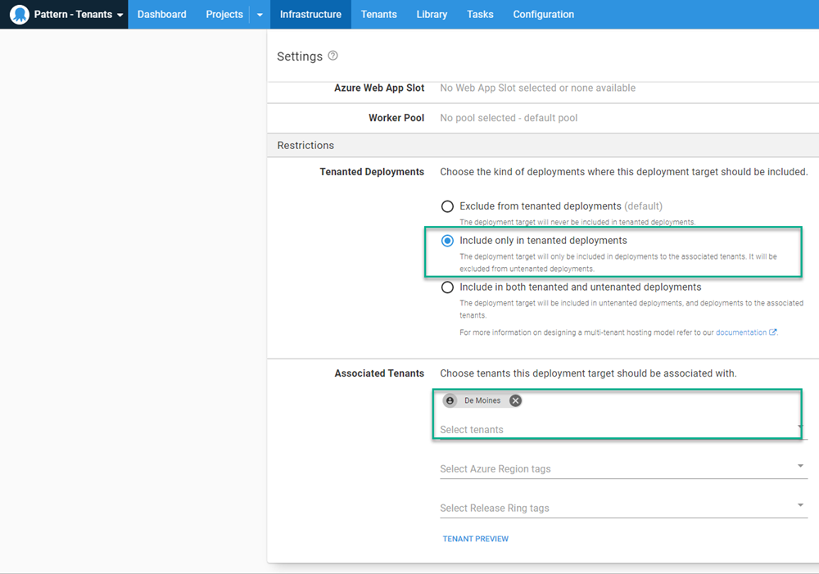
Task: Click the TENANT PREVIEW button
Action: point(475,539)
